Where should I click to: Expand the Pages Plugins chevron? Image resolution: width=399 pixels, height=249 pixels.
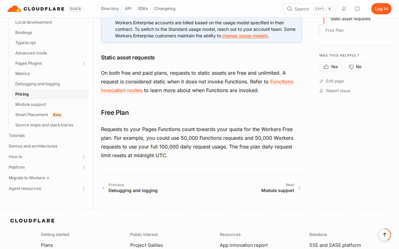pyautogui.click(x=84, y=63)
